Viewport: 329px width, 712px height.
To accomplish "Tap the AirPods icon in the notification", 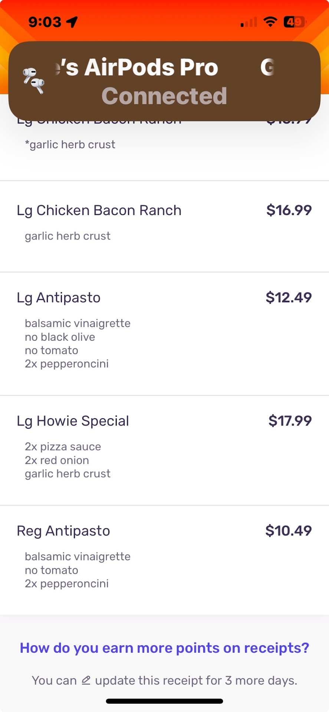I will pyautogui.click(x=34, y=80).
